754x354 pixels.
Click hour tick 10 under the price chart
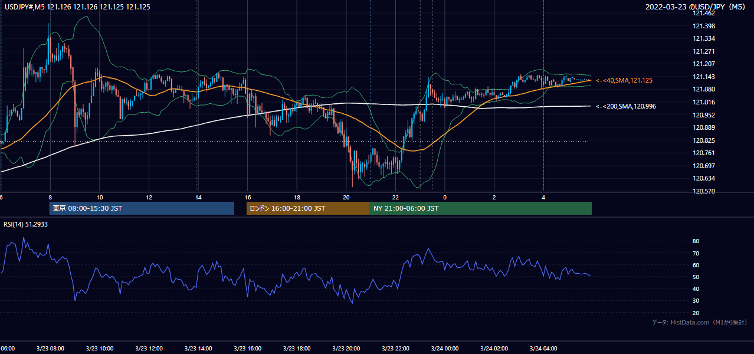(x=100, y=197)
